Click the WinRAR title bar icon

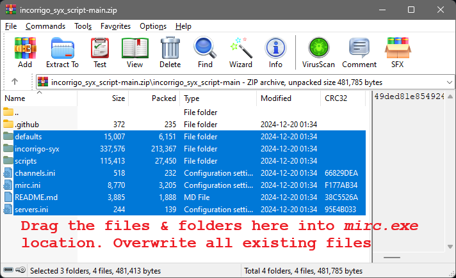(x=11, y=10)
